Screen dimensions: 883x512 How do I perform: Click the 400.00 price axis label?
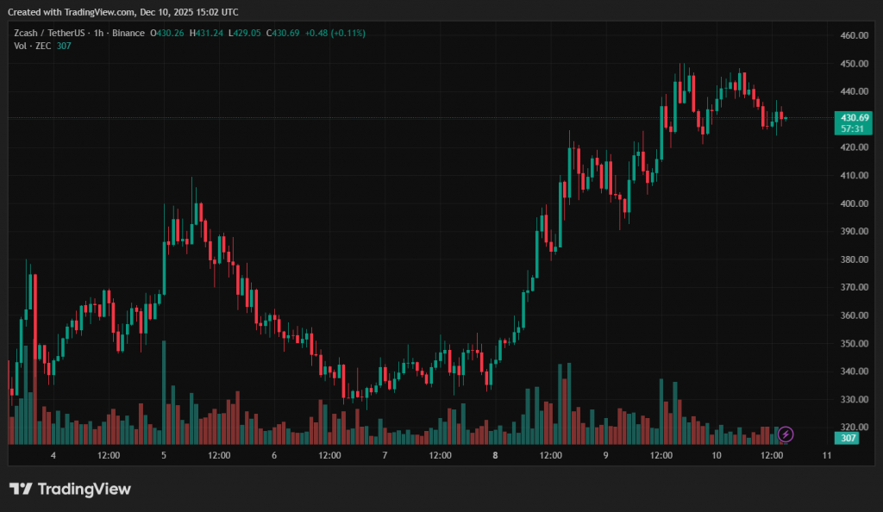(x=852, y=203)
